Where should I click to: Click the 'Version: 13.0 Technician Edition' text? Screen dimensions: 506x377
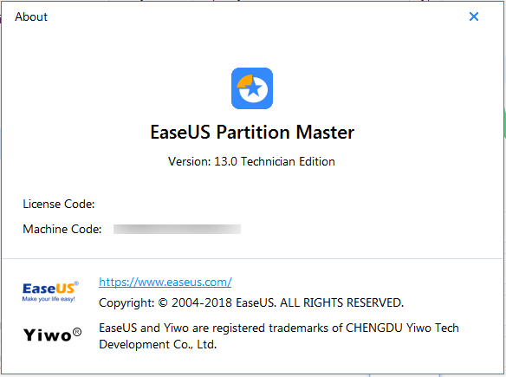(x=251, y=161)
